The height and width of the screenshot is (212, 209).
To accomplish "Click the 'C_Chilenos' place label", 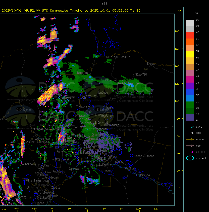I will point(24,110).
